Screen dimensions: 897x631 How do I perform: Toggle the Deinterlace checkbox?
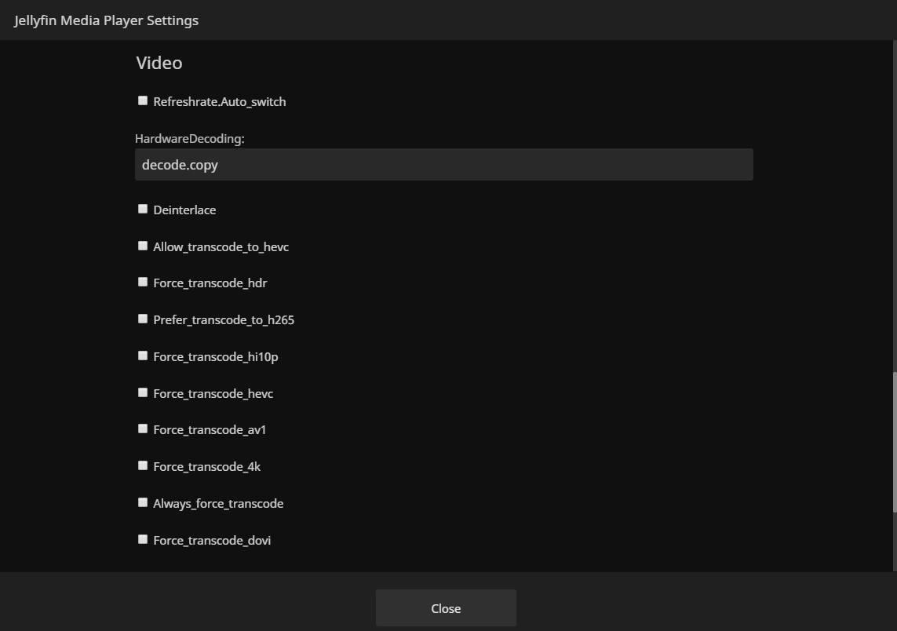tap(143, 209)
